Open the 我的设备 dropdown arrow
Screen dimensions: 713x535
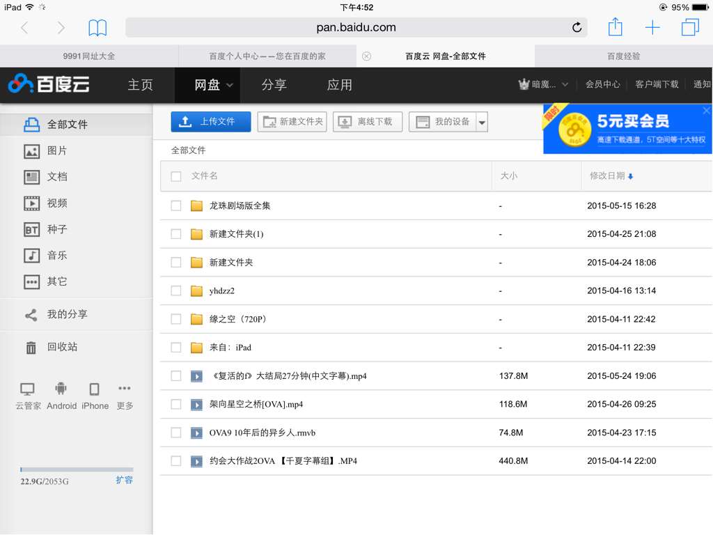click(x=482, y=122)
